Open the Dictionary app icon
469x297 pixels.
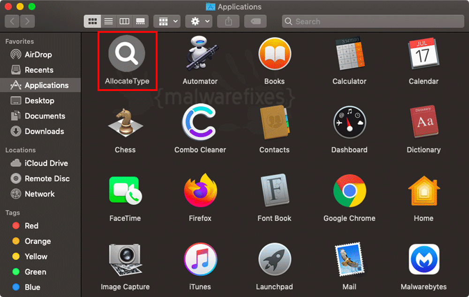point(424,122)
